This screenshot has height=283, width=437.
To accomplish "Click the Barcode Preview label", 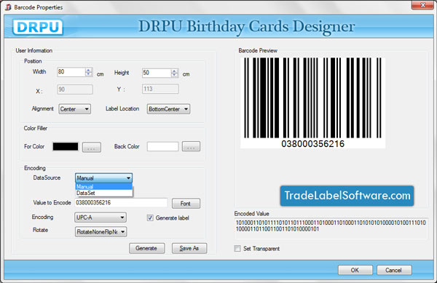I will 258,51.
